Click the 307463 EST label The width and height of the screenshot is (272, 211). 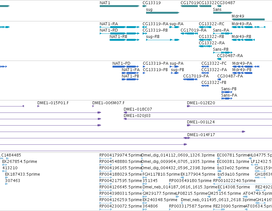(x=12, y=181)
